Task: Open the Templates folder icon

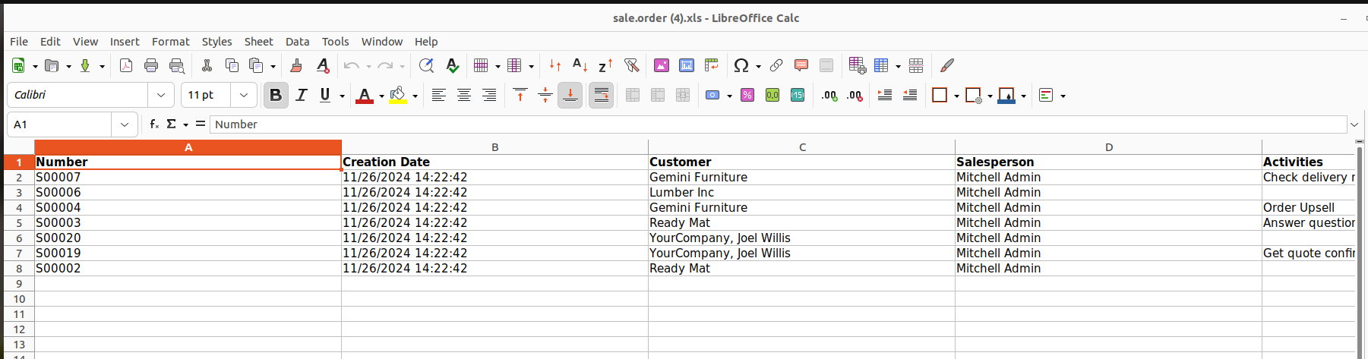Action: (x=52, y=66)
